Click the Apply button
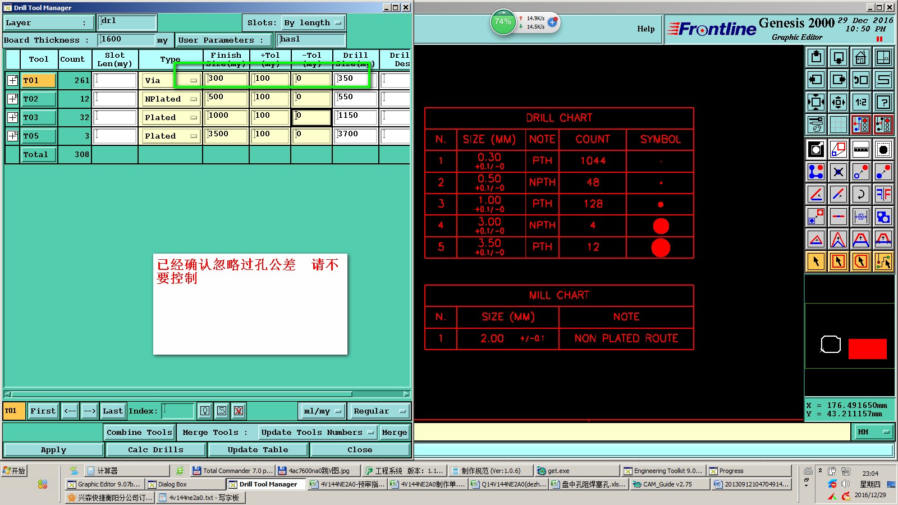 (53, 450)
